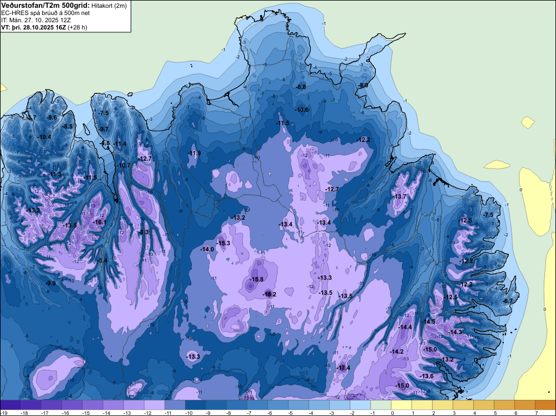Image resolution: width=556 pixels, height=416 pixels.
Task: Select the -18.2 temperature label
Action: tap(269, 294)
